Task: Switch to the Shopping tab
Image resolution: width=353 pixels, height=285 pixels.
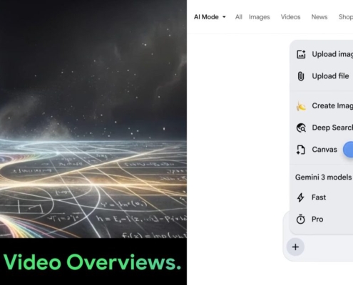Action: click(x=346, y=17)
